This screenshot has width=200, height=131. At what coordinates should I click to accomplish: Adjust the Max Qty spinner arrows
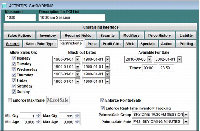click(77, 116)
